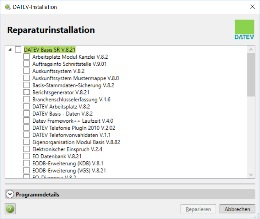Check the DATEV Basis SR V.8.21 checkbox

[x=18, y=49]
